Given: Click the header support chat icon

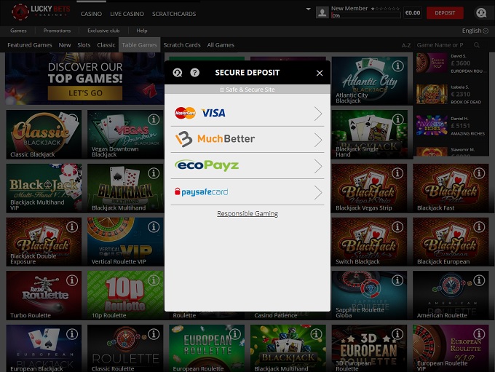Looking at the screenshot, I should point(480,13).
